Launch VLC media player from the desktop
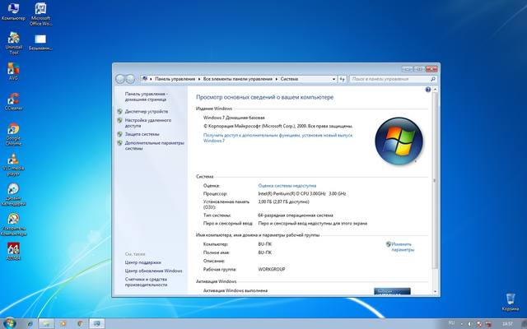The height and width of the screenshot is (329, 527). [x=13, y=164]
